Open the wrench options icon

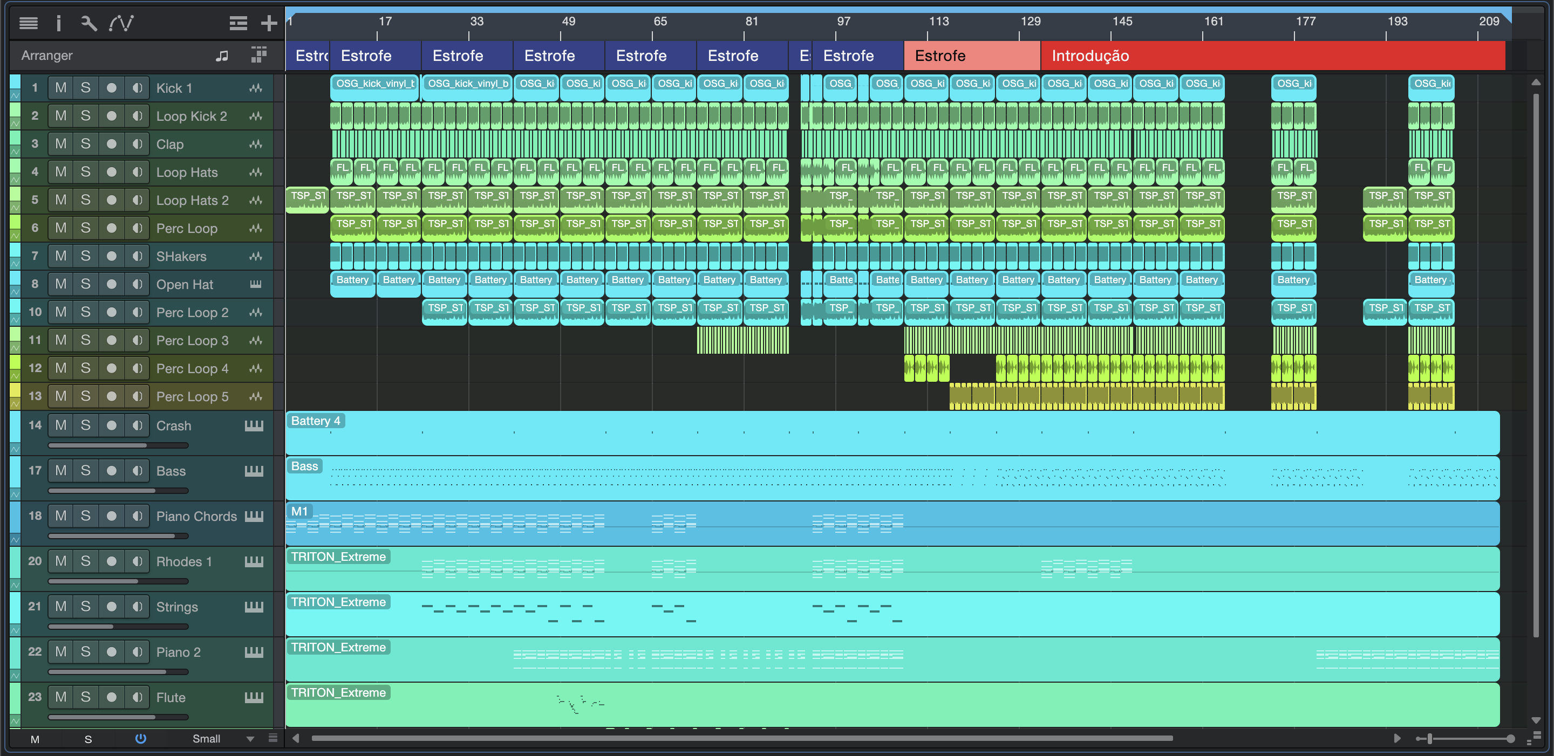[x=88, y=23]
